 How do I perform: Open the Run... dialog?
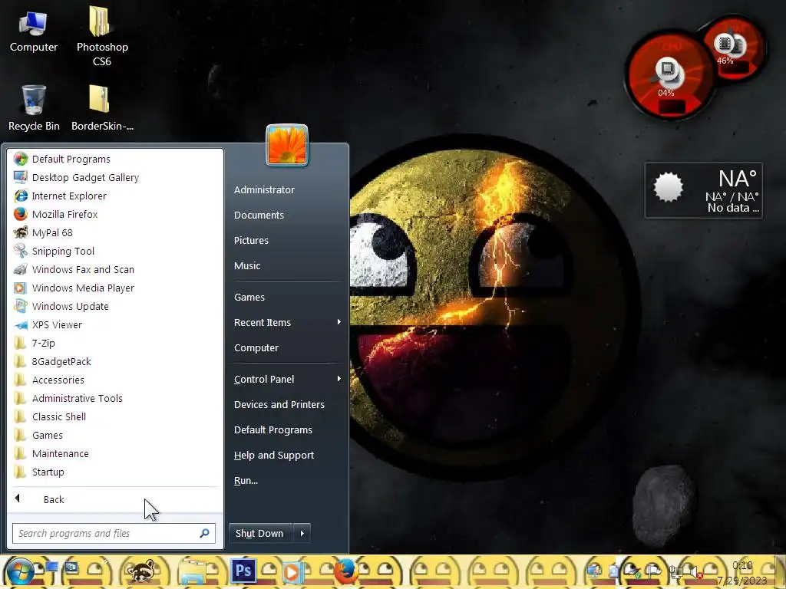(x=286, y=481)
